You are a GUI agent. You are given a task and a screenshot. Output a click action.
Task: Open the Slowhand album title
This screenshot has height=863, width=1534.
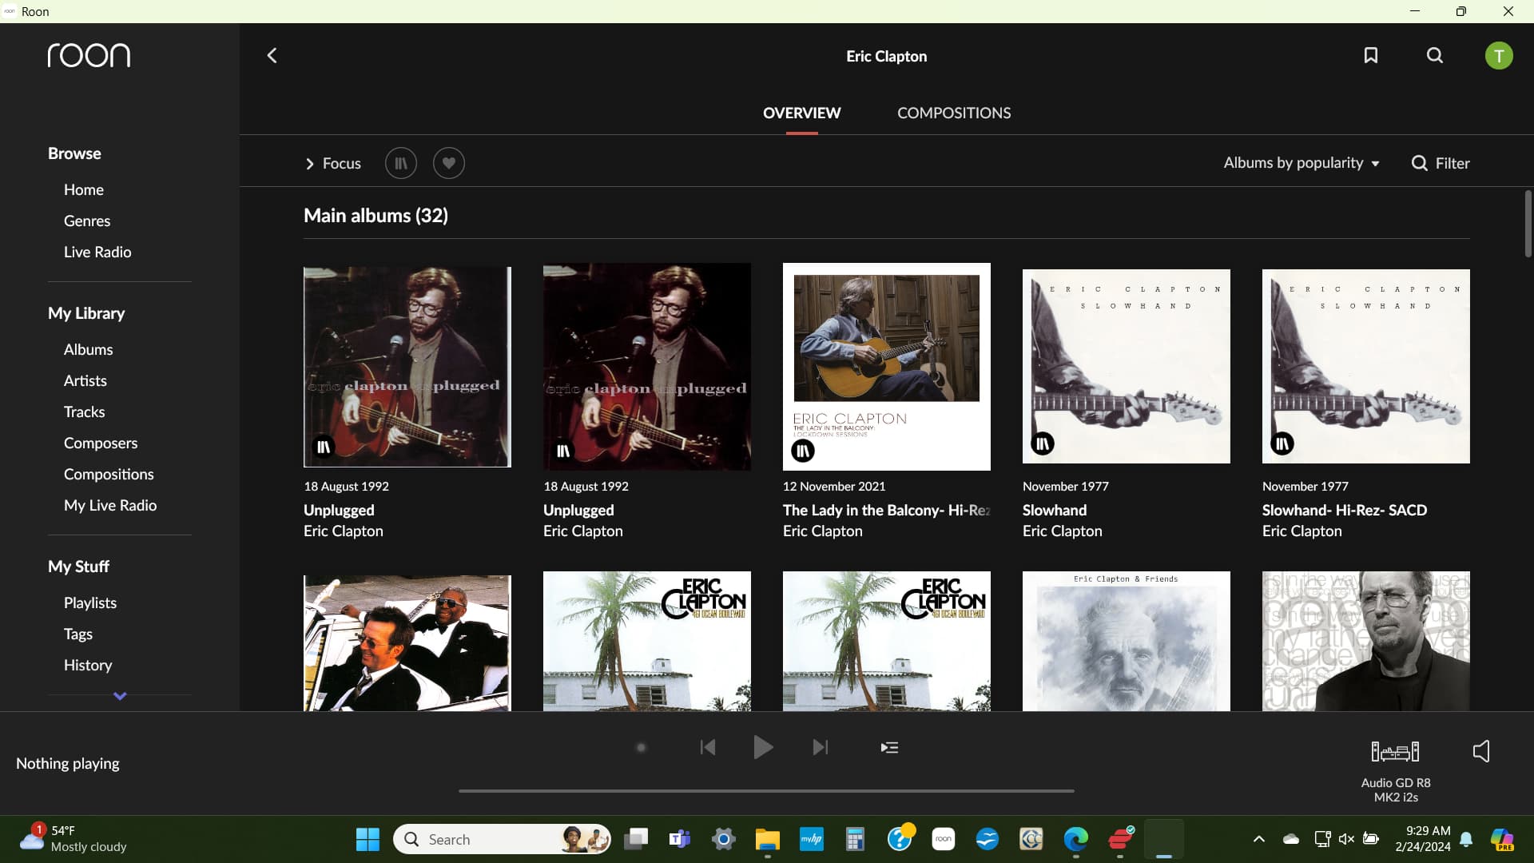[x=1055, y=510]
